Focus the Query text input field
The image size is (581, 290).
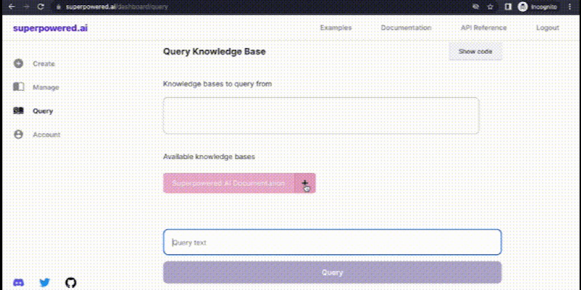332,242
